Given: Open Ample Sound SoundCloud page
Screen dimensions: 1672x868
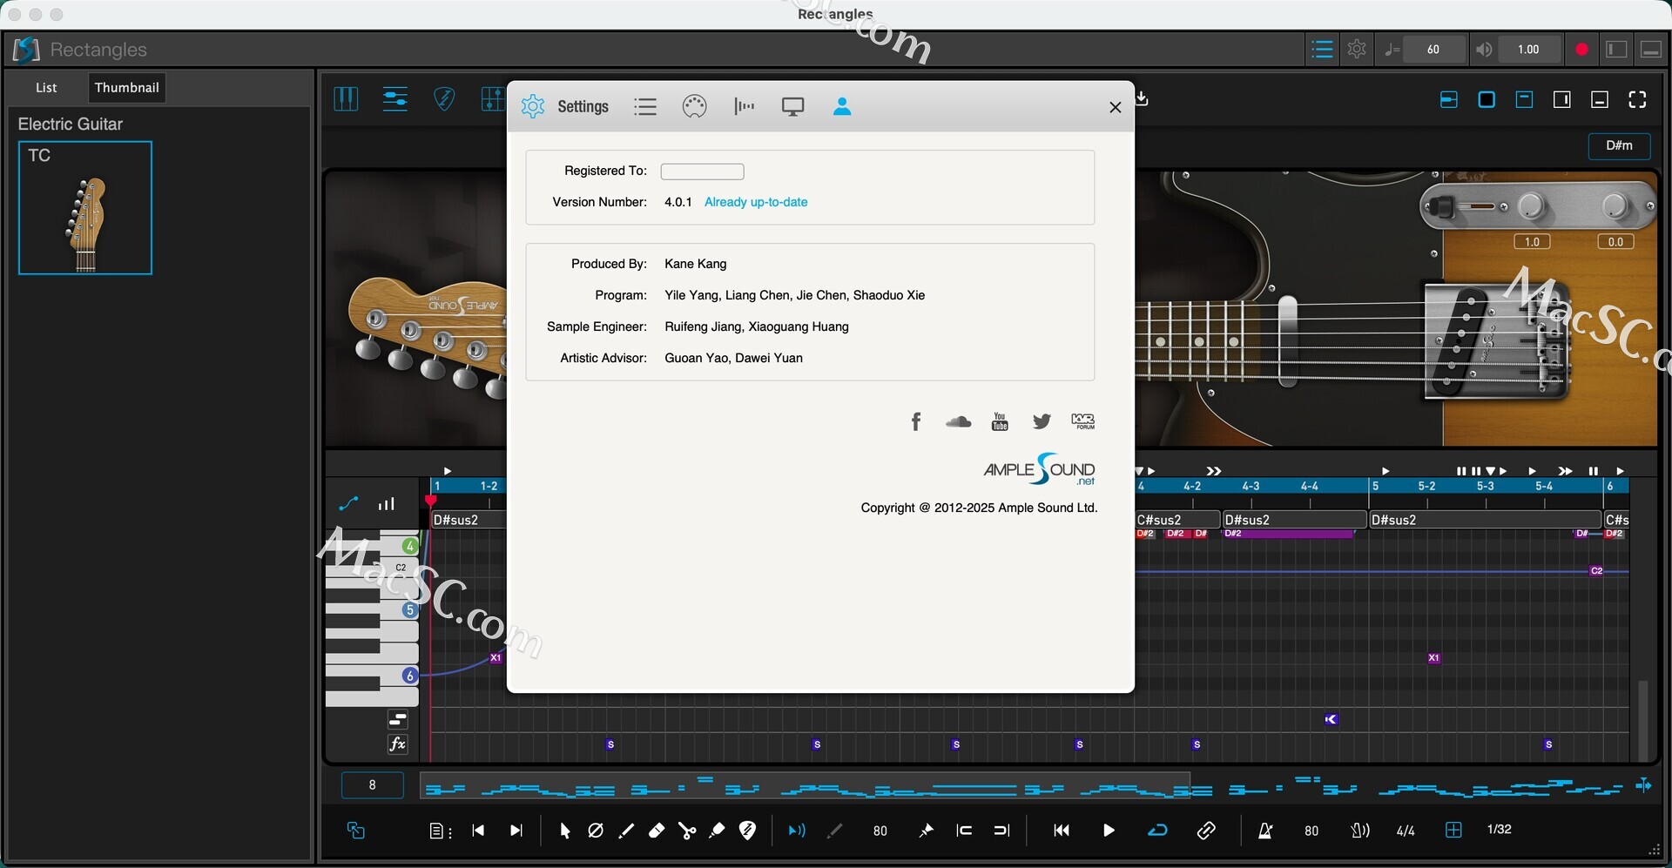Looking at the screenshot, I should (x=958, y=422).
